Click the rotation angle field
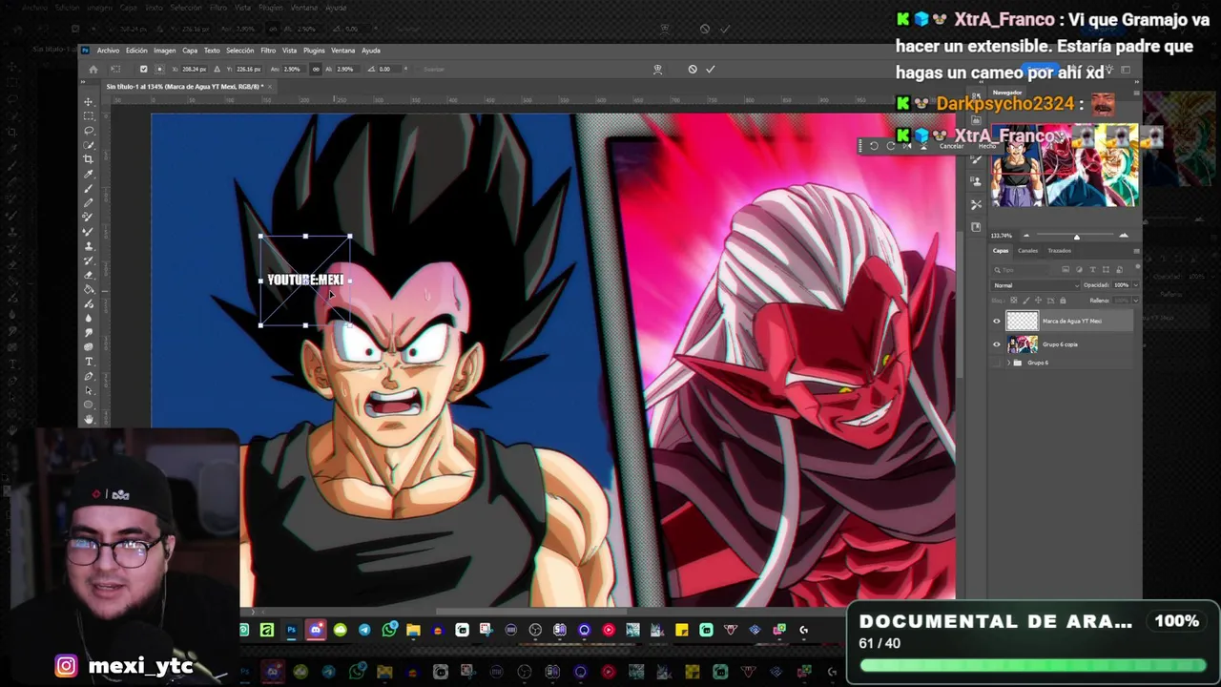 pos(389,69)
